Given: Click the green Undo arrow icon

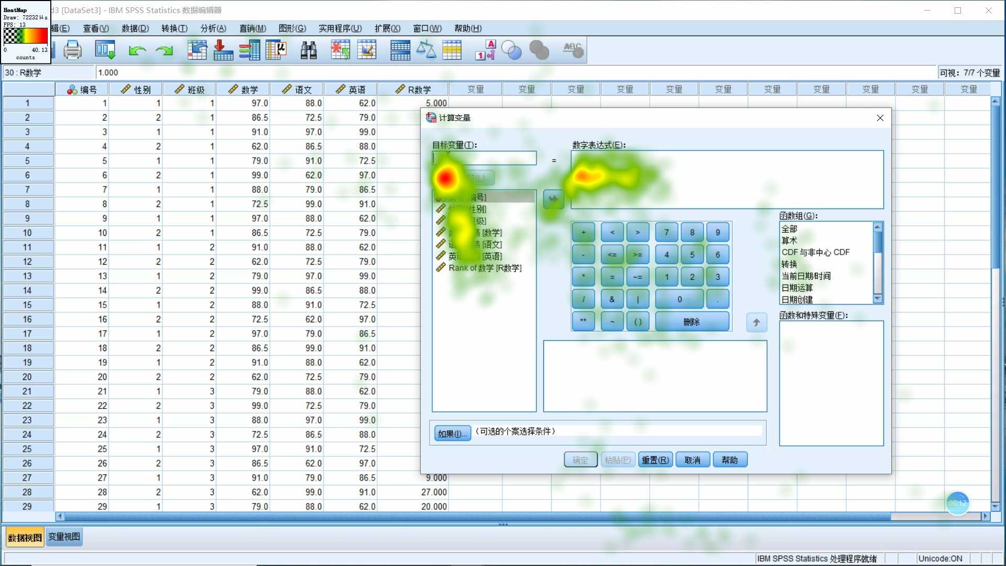Looking at the screenshot, I should coord(137,50).
